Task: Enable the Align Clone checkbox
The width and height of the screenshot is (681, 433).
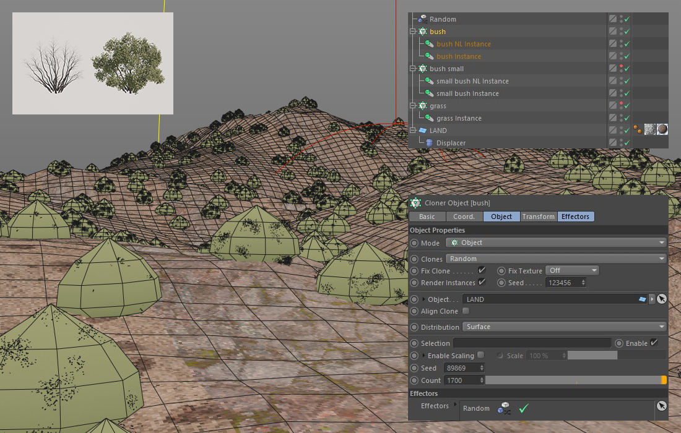Action: click(x=466, y=311)
